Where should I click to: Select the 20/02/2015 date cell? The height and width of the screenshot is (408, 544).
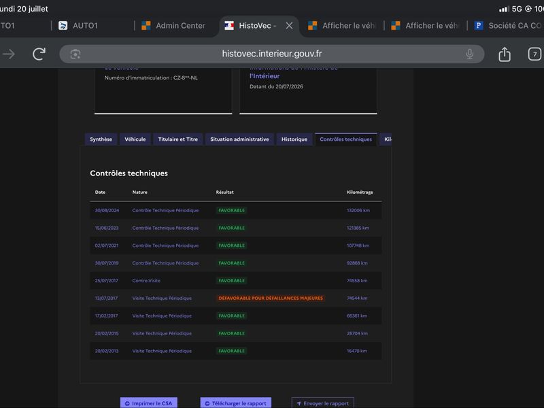tap(107, 333)
